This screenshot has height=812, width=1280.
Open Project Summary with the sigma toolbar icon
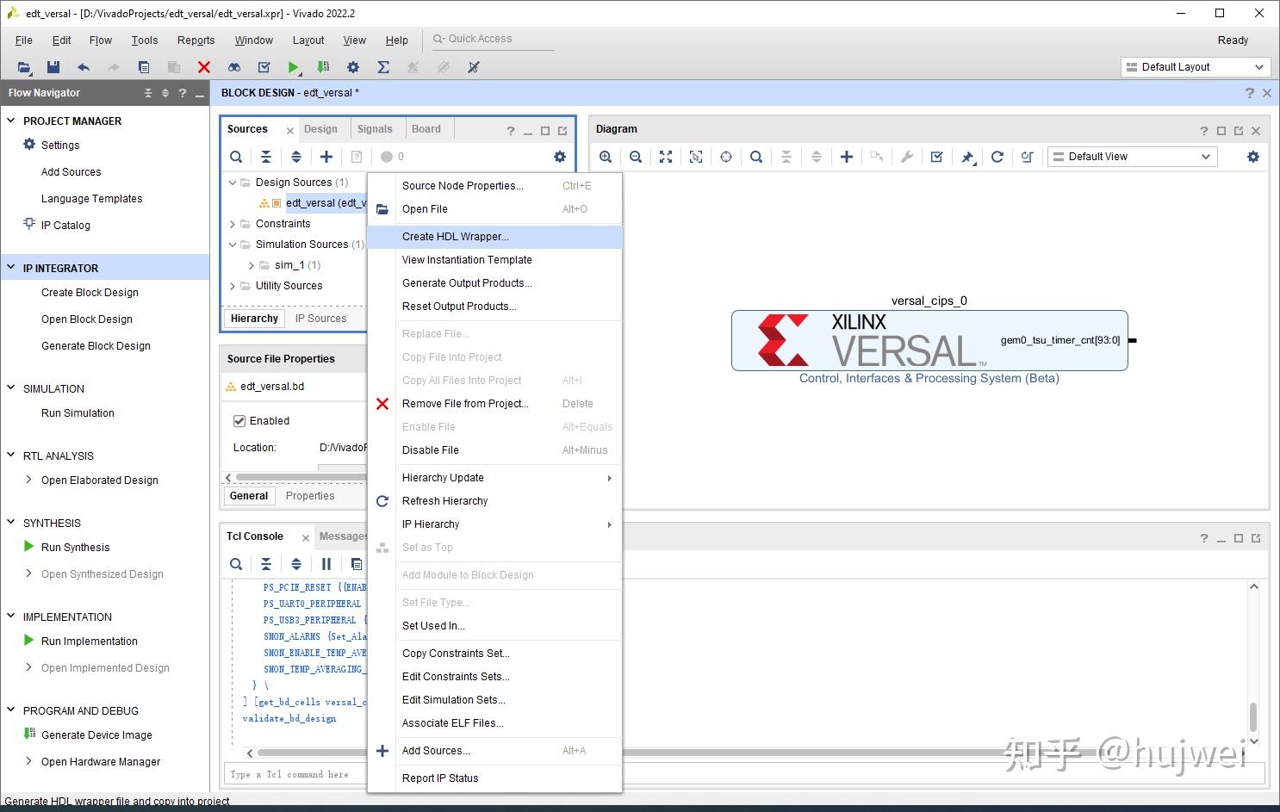click(383, 66)
